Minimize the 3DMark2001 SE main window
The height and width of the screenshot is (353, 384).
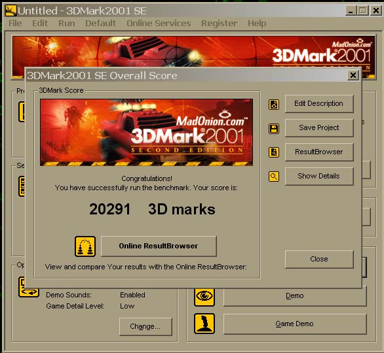click(x=351, y=10)
